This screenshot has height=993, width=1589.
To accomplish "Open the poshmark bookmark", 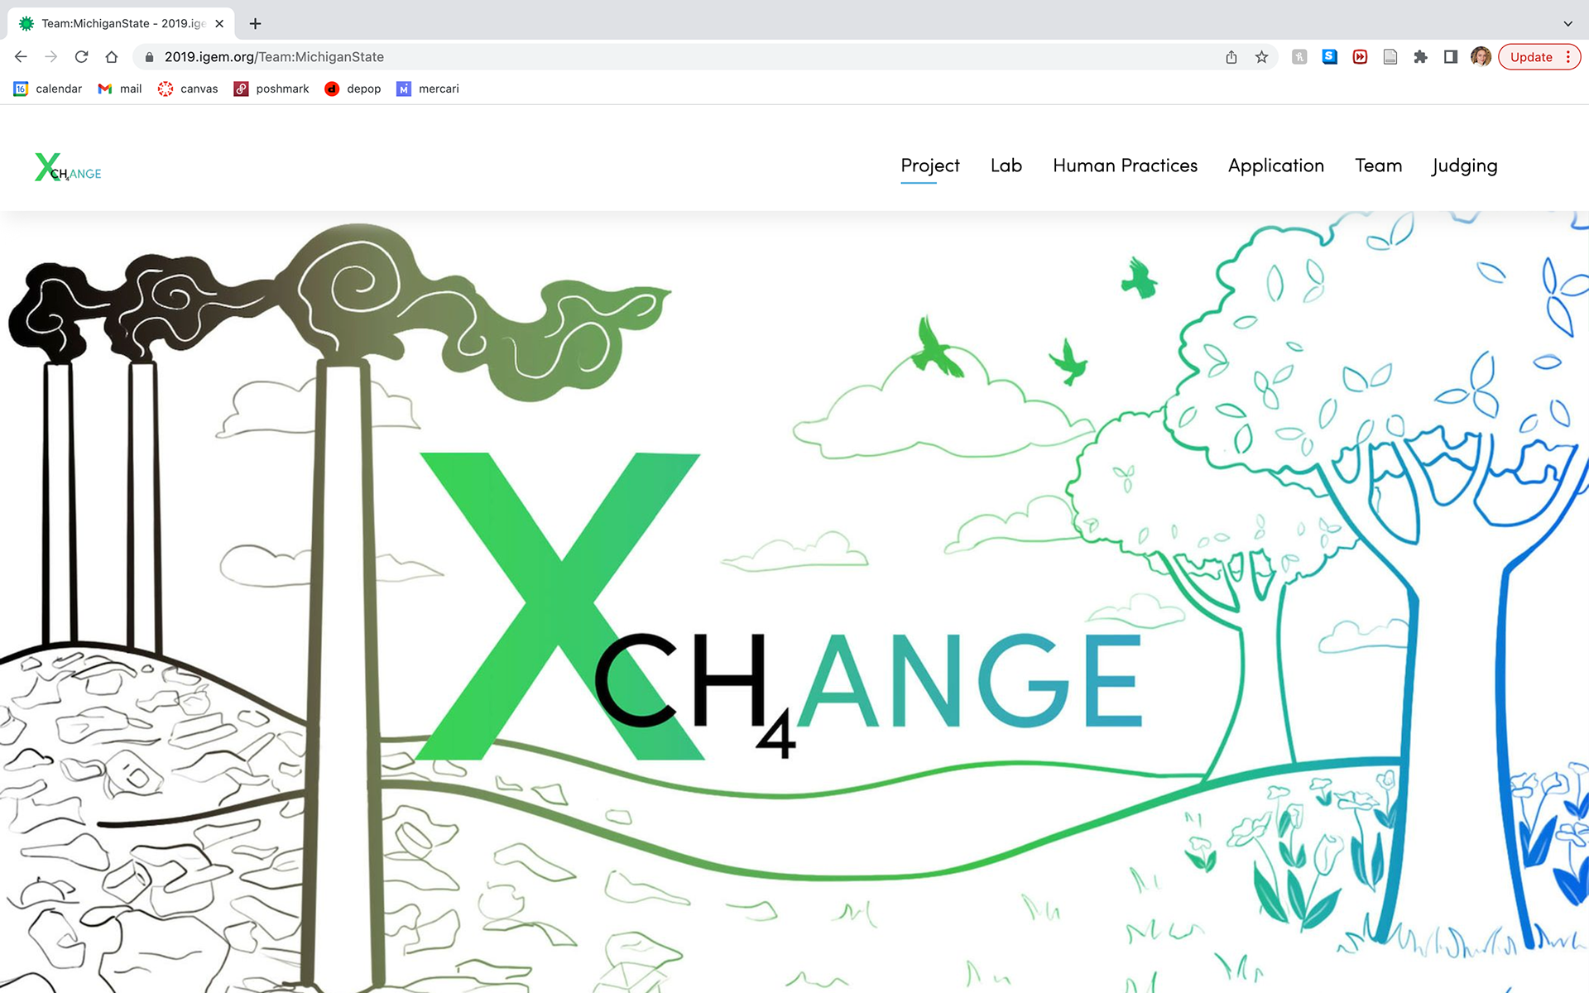I will pos(271,89).
